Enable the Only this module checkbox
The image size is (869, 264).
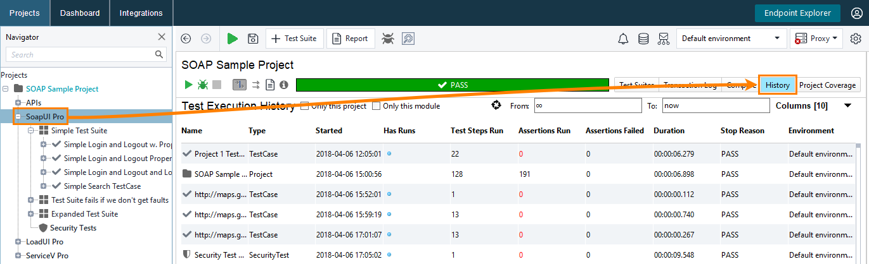click(377, 105)
